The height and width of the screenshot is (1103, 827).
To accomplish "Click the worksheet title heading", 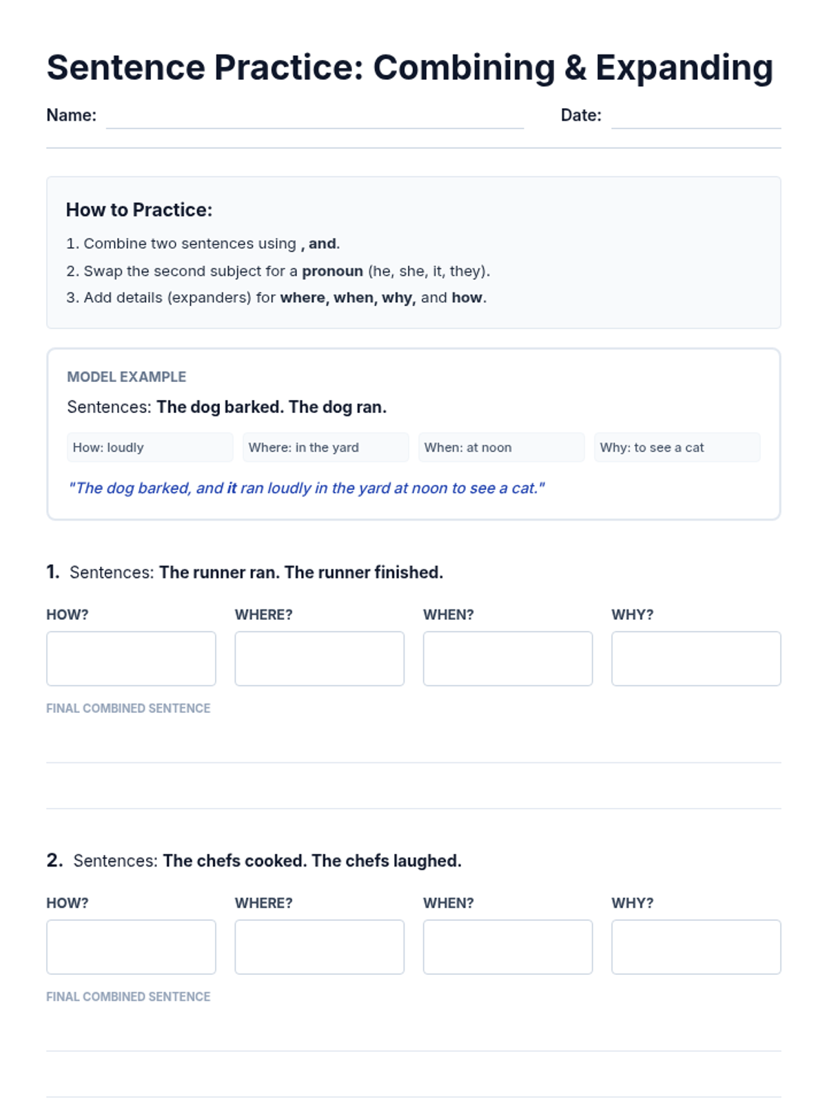I will (x=409, y=68).
